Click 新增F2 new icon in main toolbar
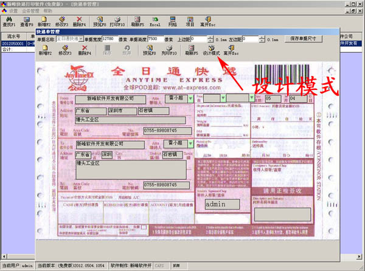The width and height of the screenshot is (365, 271). (x=44, y=22)
